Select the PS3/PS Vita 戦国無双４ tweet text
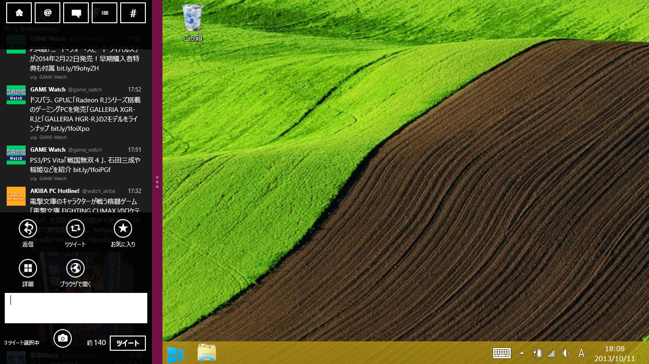This screenshot has width=649, height=364. pyautogui.click(x=85, y=165)
